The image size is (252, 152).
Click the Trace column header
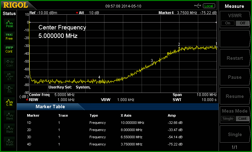tap(63, 115)
